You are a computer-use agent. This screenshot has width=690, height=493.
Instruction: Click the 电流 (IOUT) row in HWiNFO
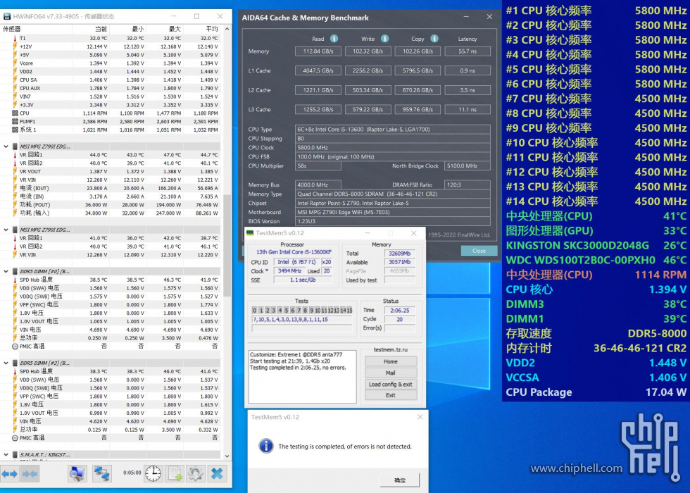pos(111,188)
